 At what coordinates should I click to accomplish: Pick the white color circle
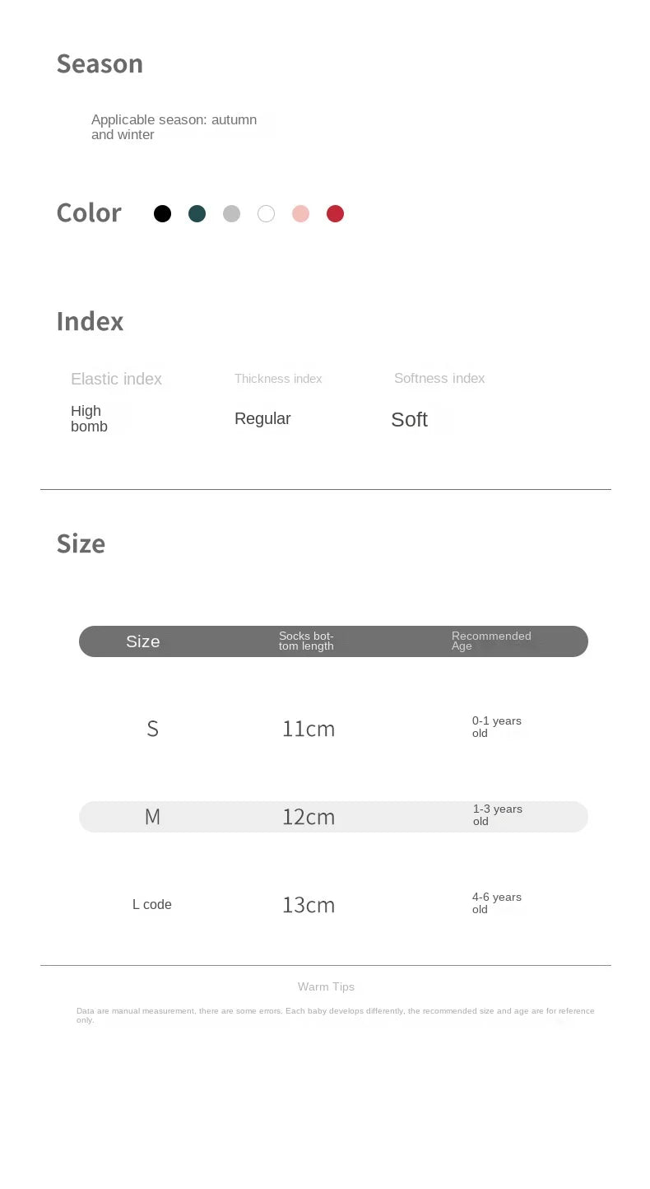[266, 214]
